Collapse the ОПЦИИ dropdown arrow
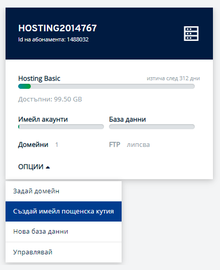The height and width of the screenshot is (270, 220). click(48, 167)
